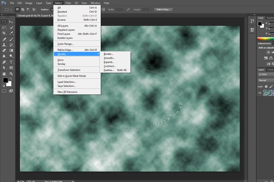Image resolution: width=274 pixels, height=182 pixels.
Task: Click the Layer 0 thumbnail
Action: [x=267, y=93]
